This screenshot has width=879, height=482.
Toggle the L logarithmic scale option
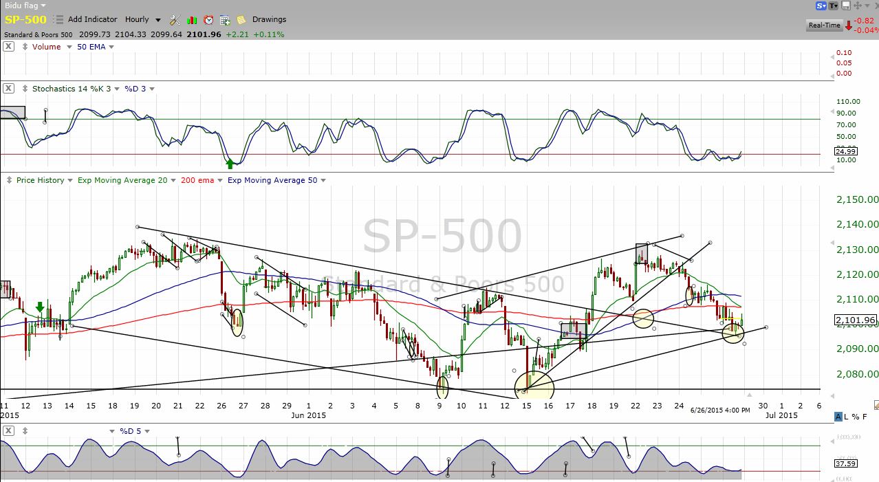pos(847,417)
